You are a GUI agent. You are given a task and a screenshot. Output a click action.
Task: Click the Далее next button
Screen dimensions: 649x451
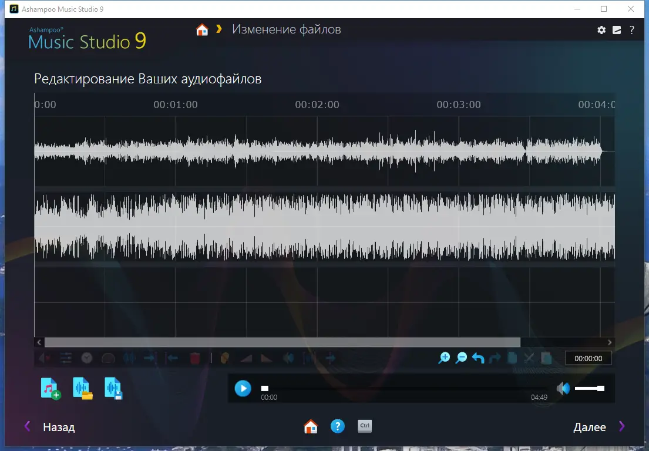(590, 427)
